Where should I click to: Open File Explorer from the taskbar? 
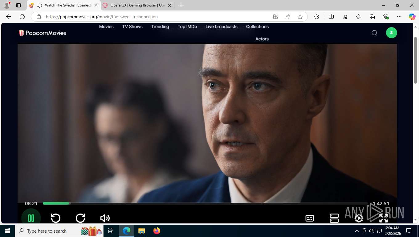click(142, 231)
